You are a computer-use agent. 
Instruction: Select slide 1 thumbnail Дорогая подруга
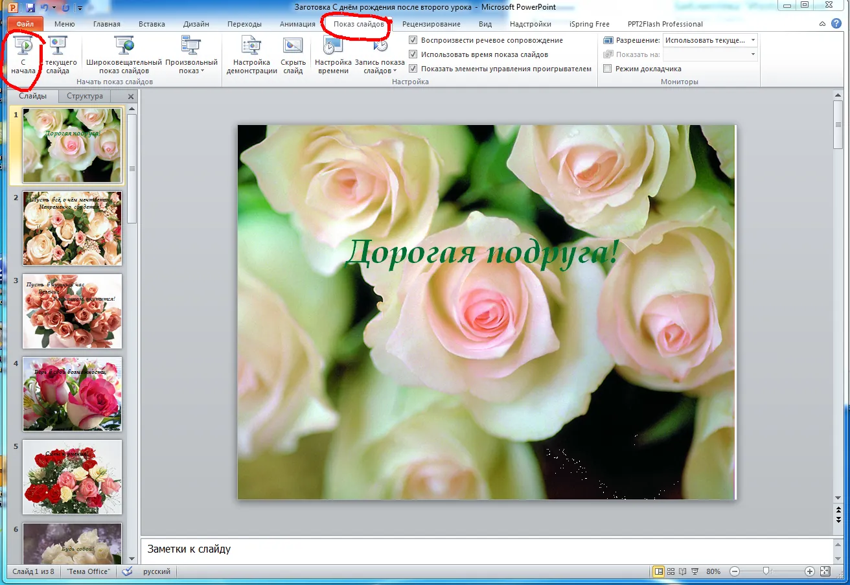72,145
